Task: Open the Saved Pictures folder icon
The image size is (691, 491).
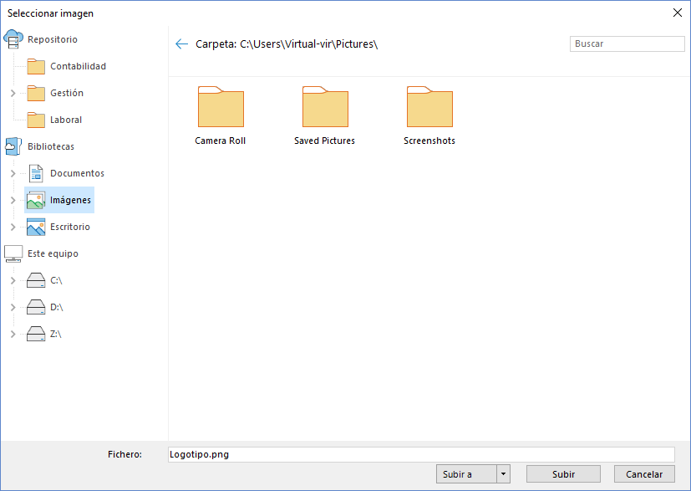Action: click(325, 107)
